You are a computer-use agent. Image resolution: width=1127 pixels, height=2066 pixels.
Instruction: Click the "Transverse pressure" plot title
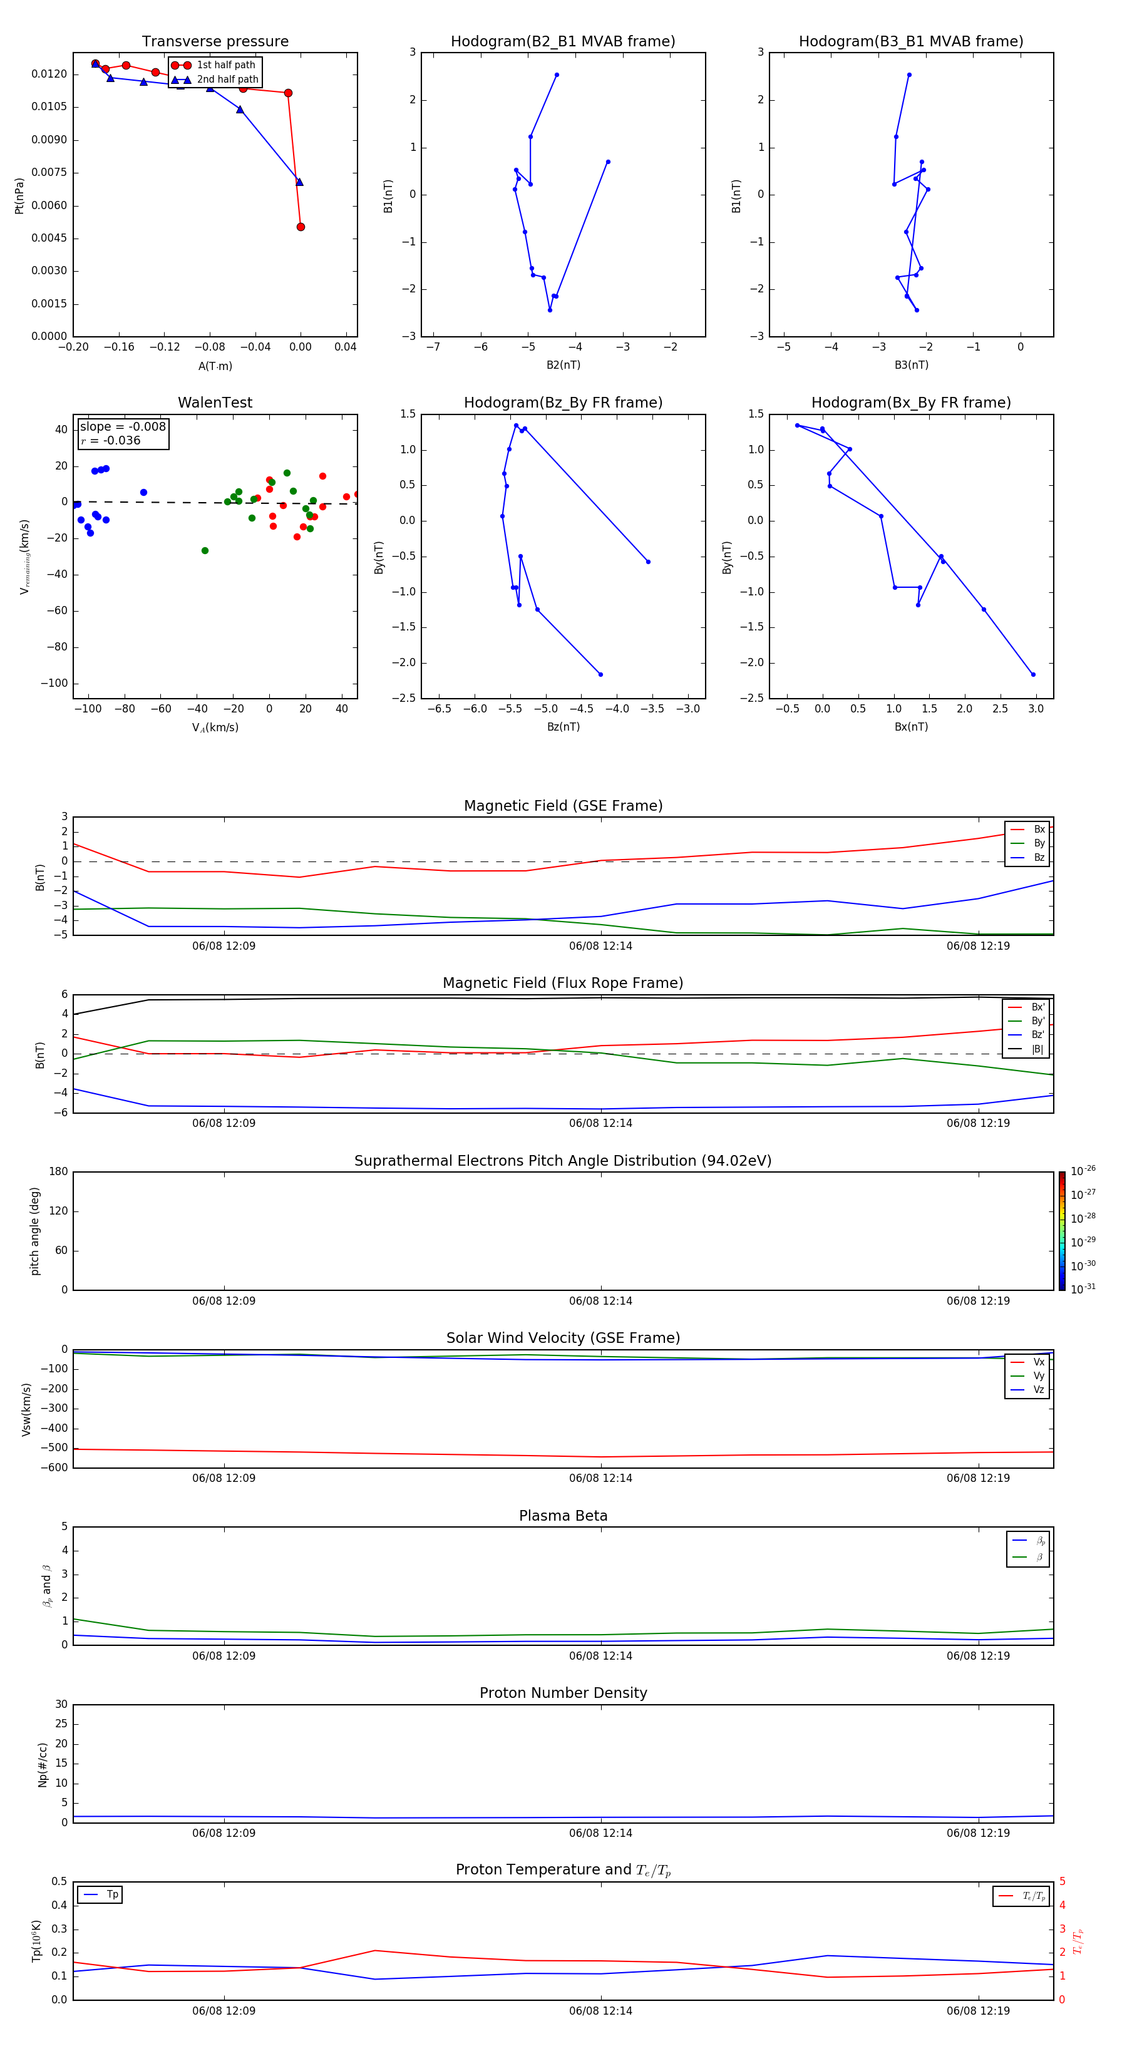pos(215,42)
